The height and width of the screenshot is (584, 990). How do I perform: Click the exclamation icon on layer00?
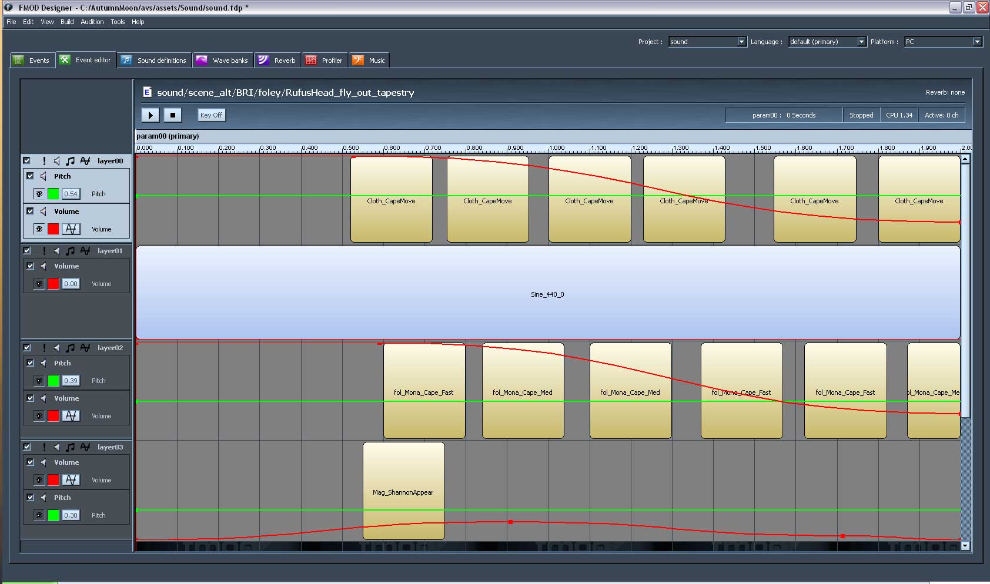point(44,160)
